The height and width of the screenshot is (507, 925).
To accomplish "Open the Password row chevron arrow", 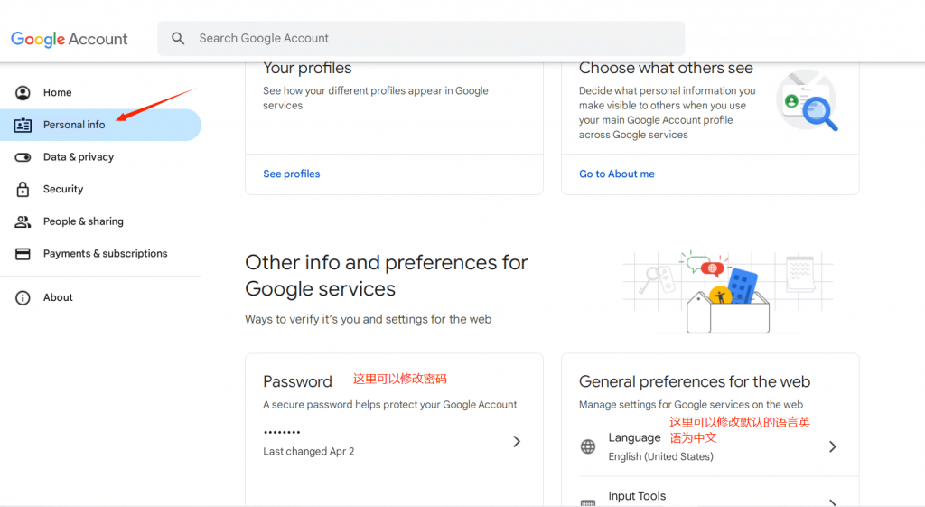I will tap(517, 442).
